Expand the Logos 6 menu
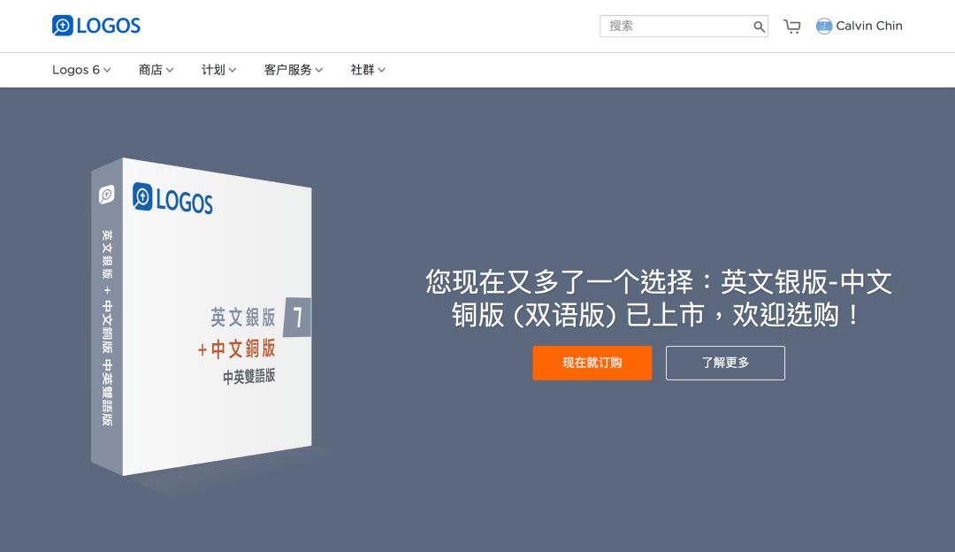 [81, 70]
